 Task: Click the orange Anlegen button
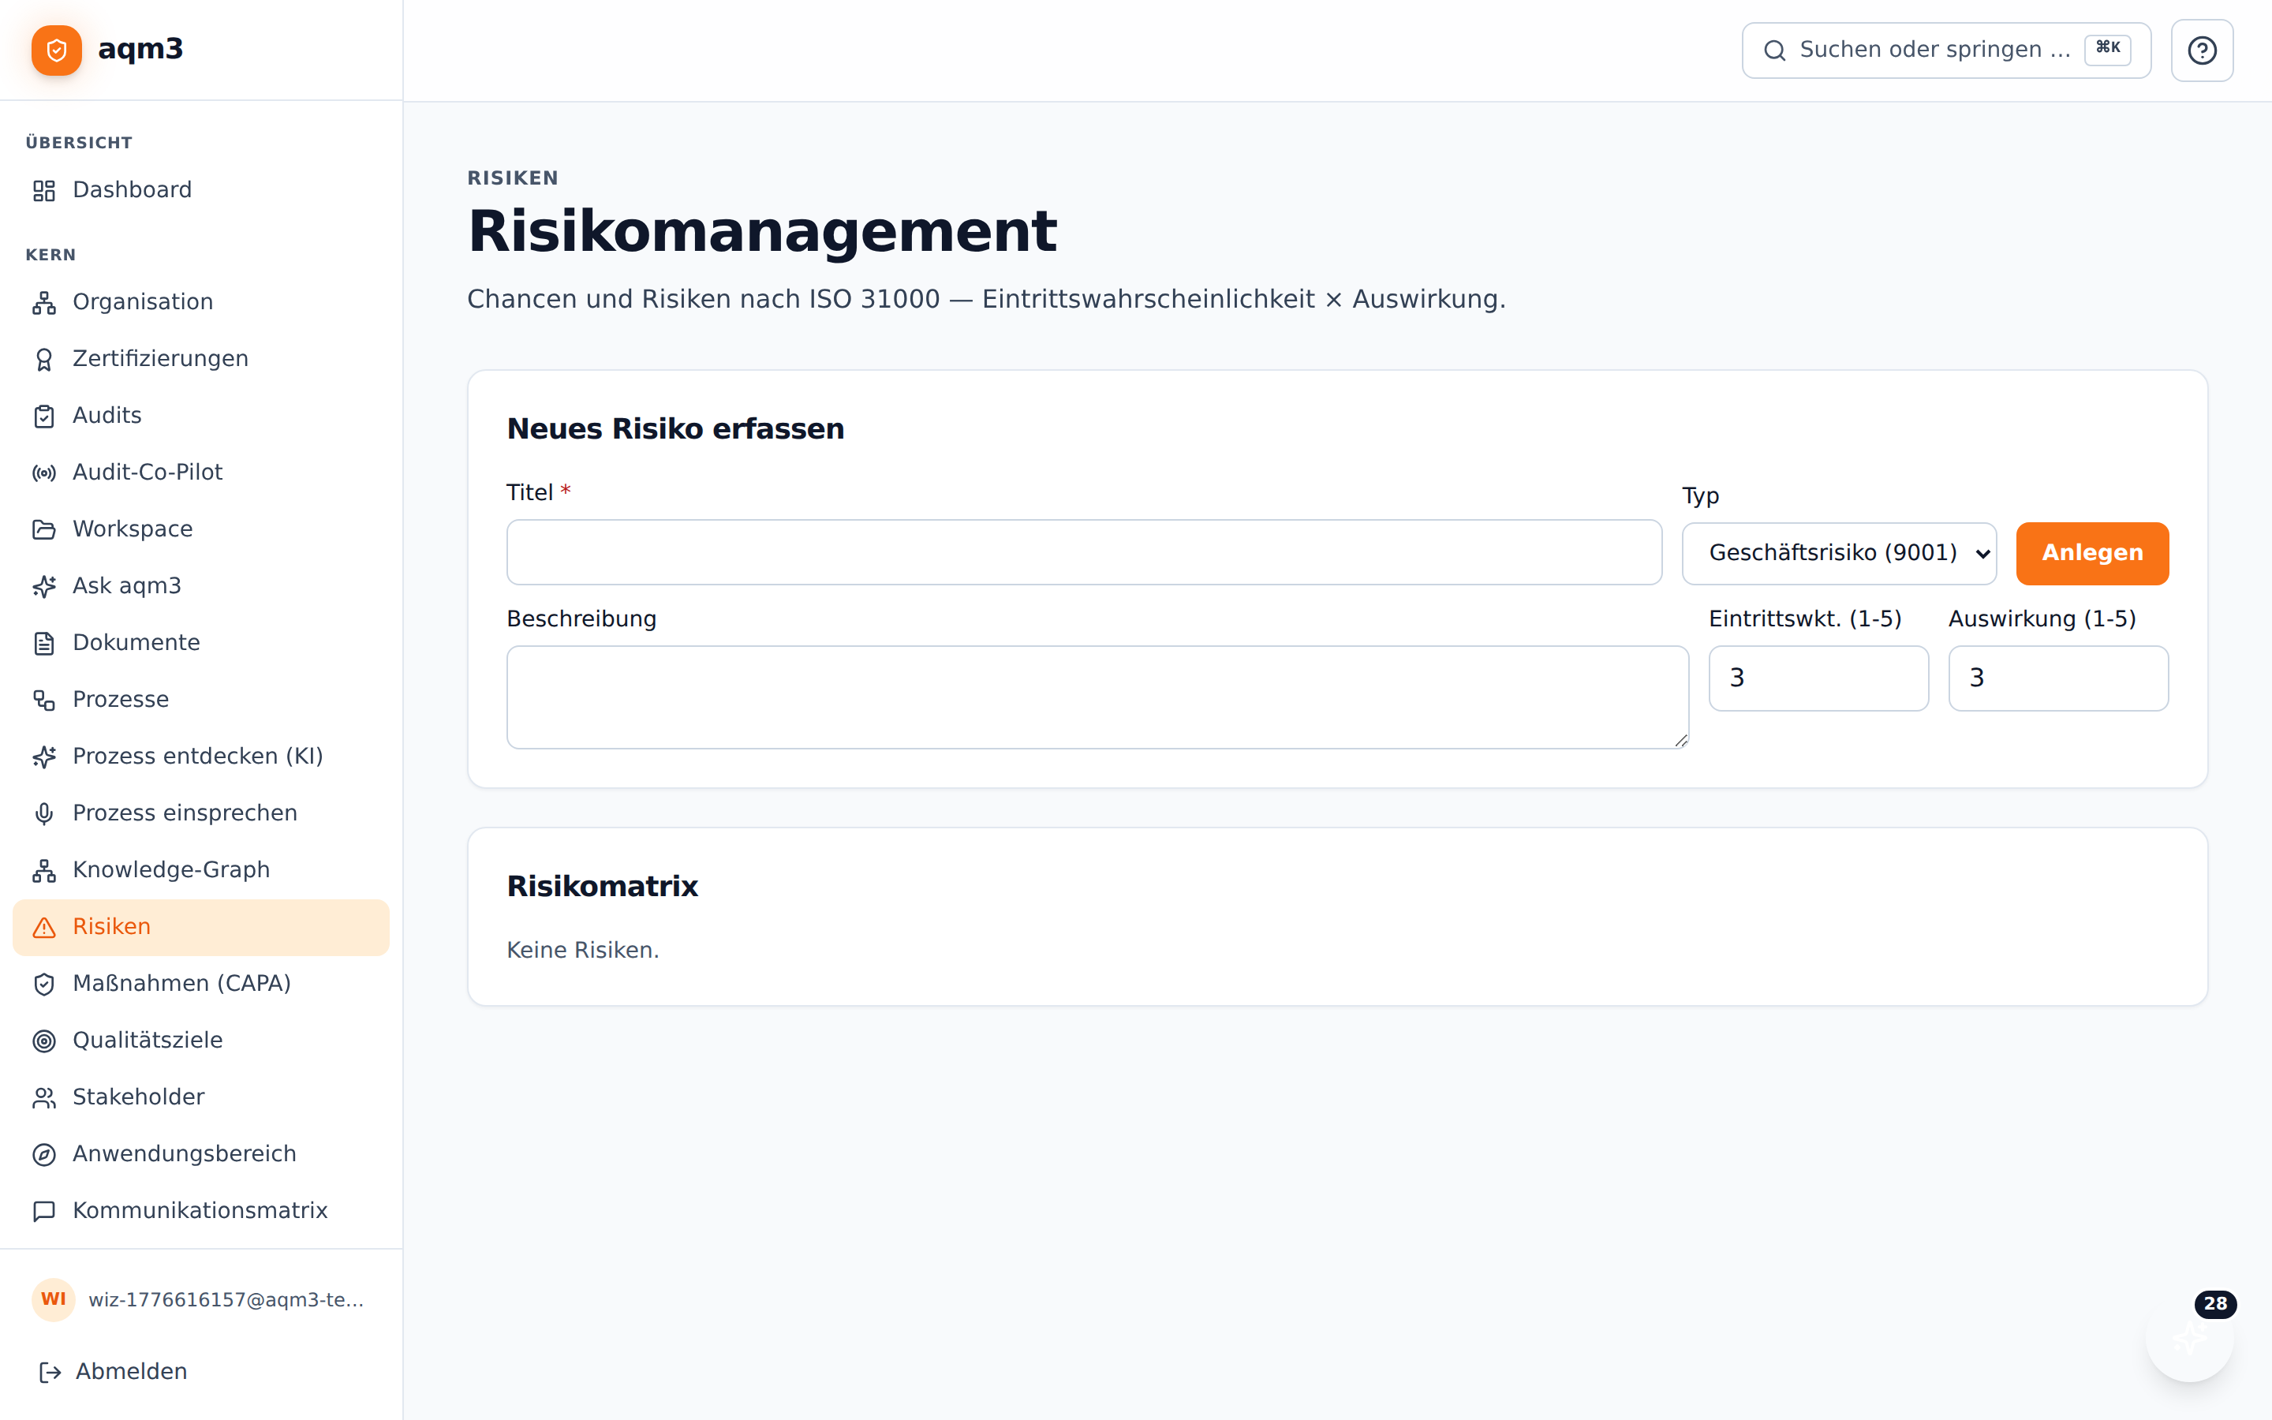[2092, 553]
